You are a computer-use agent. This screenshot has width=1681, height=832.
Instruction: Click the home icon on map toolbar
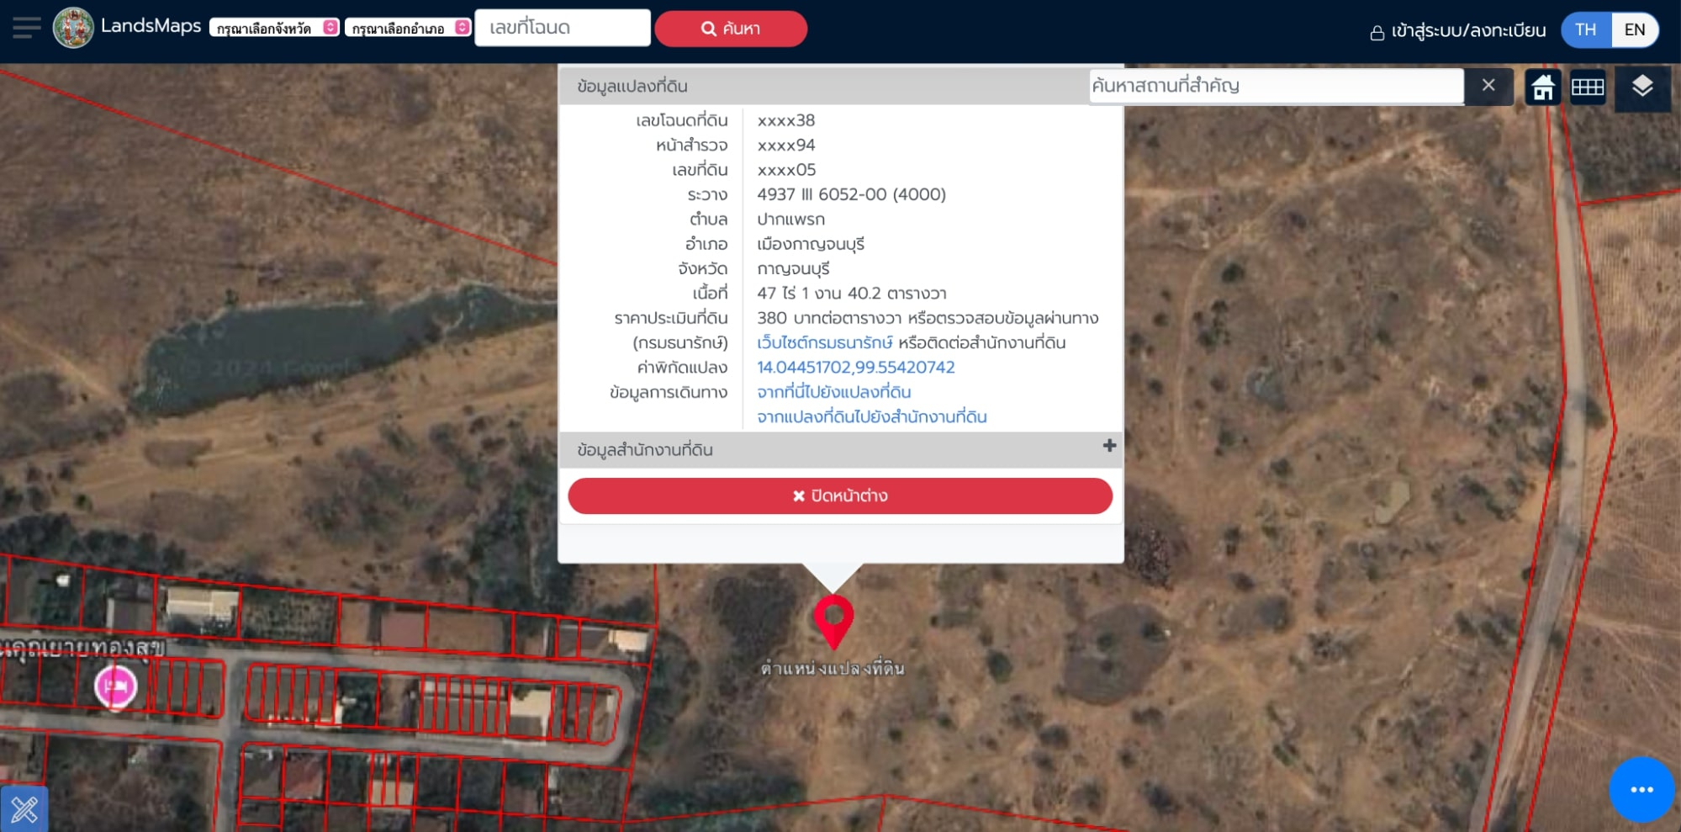[1542, 87]
